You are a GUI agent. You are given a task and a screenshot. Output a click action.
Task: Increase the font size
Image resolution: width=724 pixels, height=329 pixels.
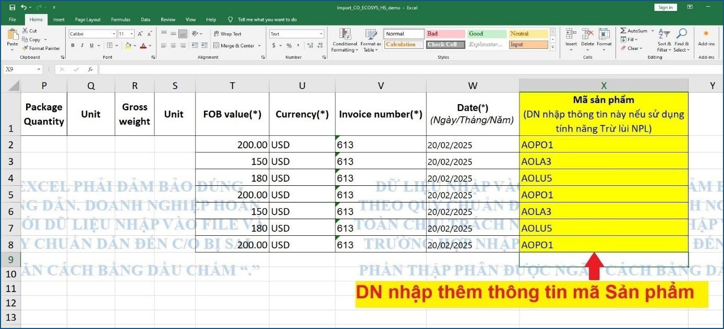coord(140,34)
